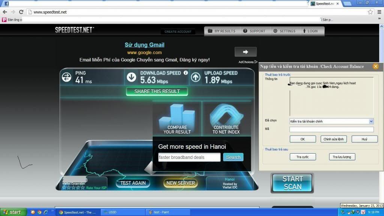Click the 'Rate Your ISP' link
Viewport: 384px width, 216px height.
(96, 188)
